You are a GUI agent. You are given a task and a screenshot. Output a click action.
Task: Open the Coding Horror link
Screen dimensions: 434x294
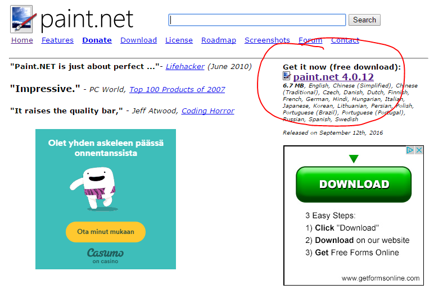(208, 111)
